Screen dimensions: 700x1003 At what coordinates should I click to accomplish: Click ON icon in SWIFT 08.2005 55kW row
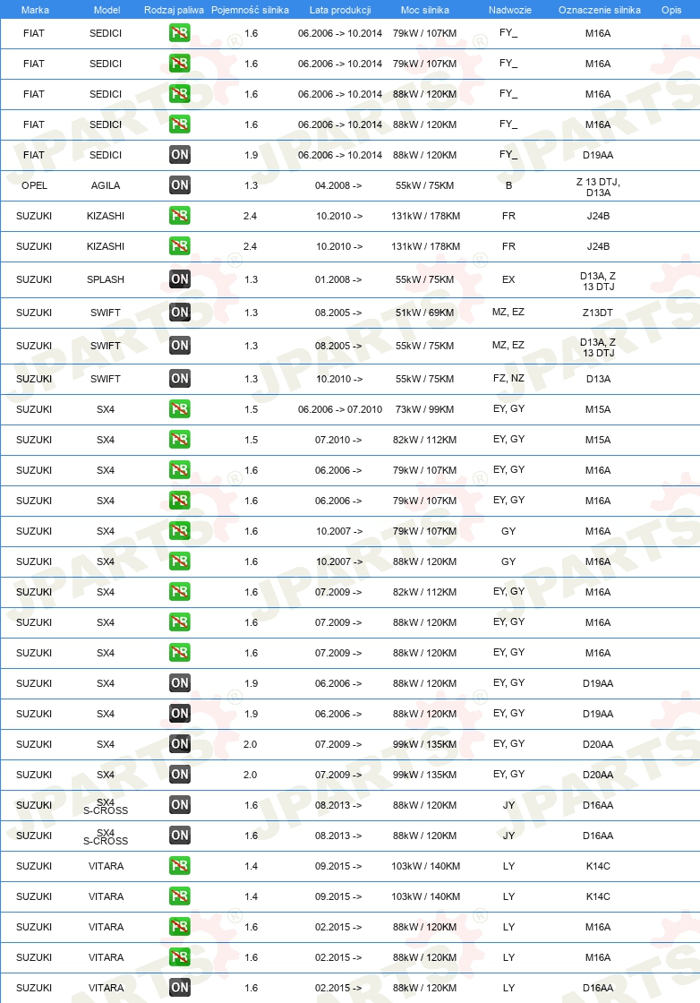(x=180, y=346)
